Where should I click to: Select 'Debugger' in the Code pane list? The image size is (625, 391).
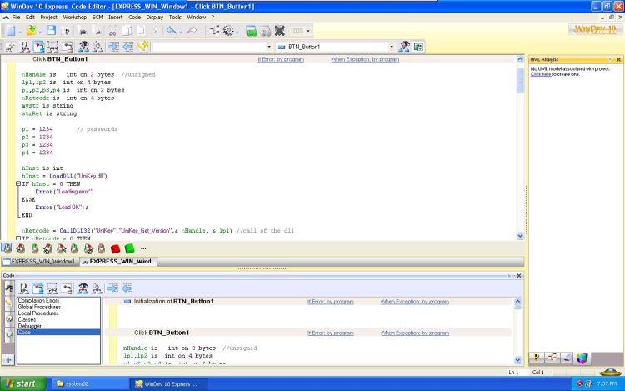point(29,326)
